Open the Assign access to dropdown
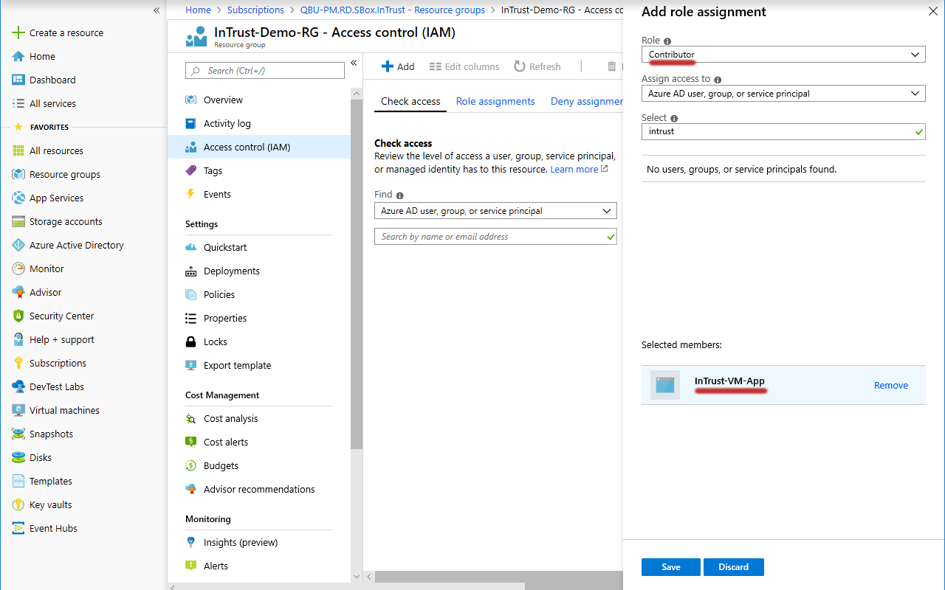Viewport: 945px width, 590px height. point(783,94)
